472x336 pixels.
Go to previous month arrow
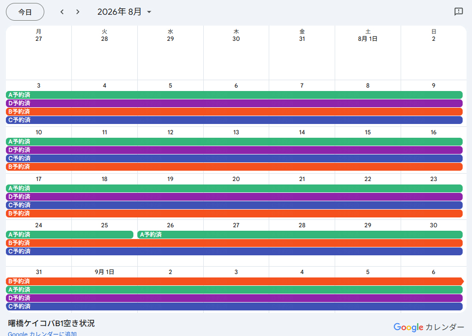coord(62,12)
